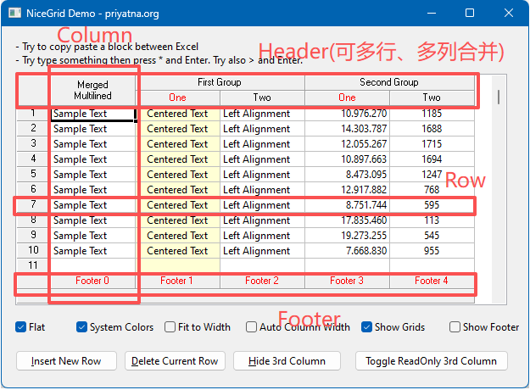Click the cell with value 12.055.267
This screenshot has width=530, height=390.
[x=347, y=144]
